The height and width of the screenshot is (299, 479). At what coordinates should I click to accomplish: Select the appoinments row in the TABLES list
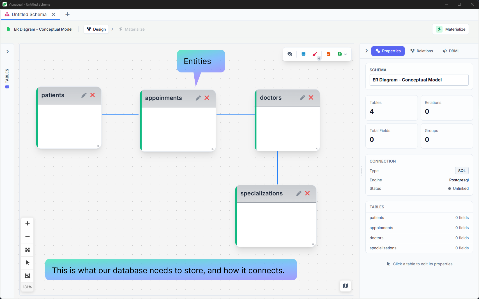[x=419, y=228]
